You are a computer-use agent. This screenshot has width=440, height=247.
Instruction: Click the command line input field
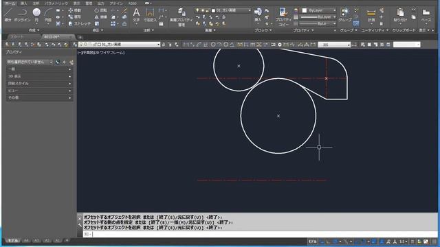pyautogui.click(x=260, y=234)
